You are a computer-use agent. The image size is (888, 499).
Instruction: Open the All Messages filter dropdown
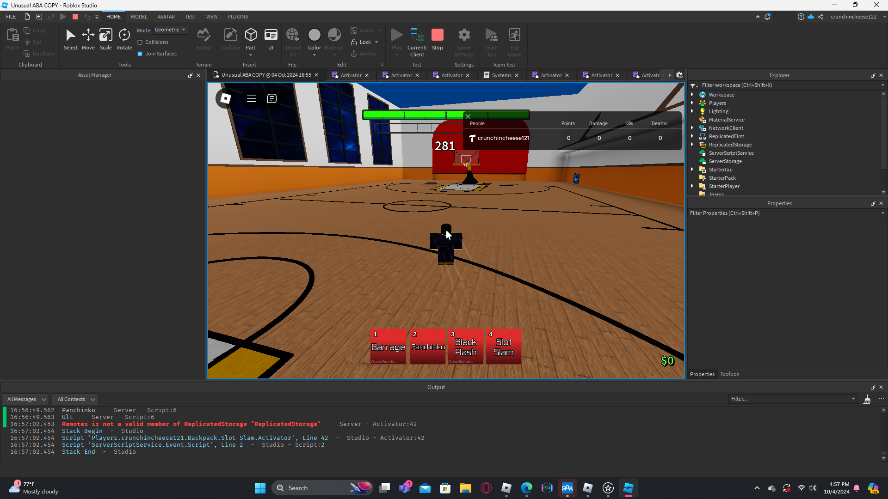(x=26, y=399)
